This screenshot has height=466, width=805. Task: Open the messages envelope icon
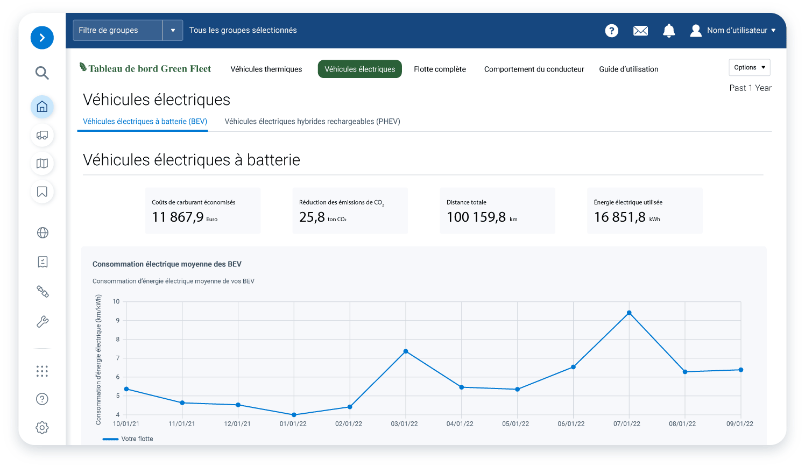click(640, 31)
